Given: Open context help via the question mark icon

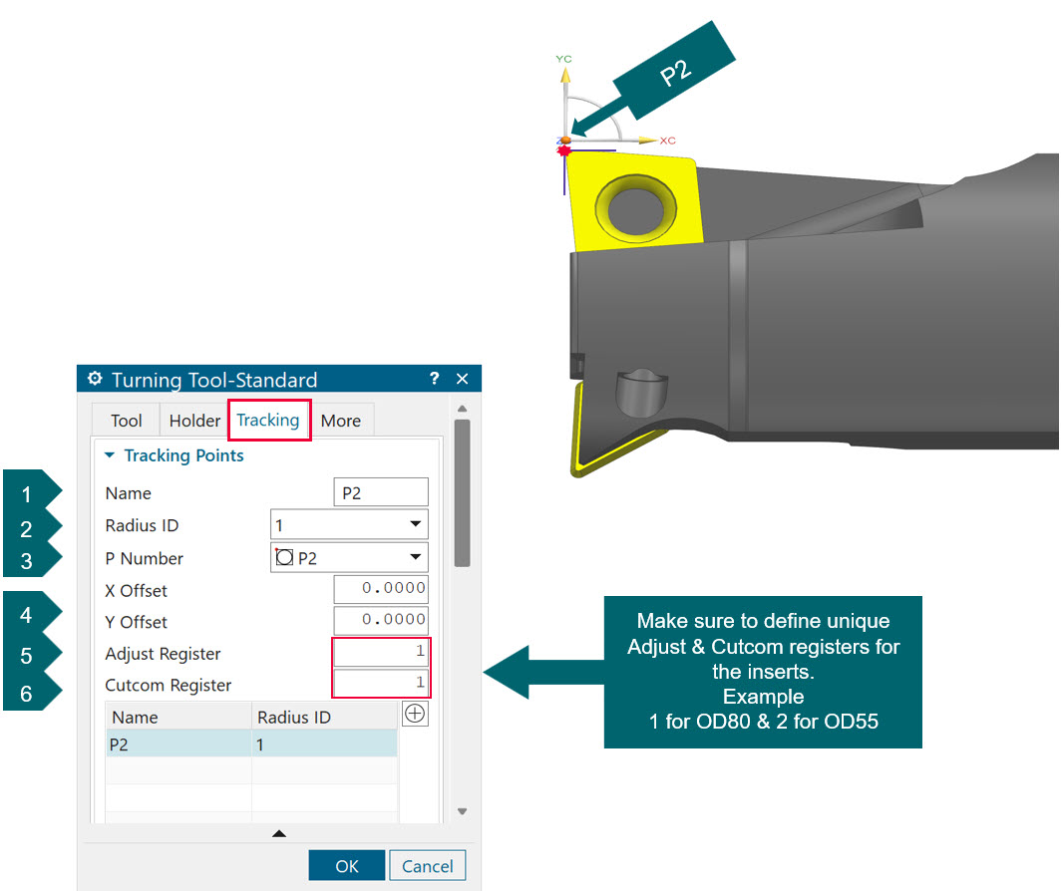Looking at the screenshot, I should (x=434, y=380).
